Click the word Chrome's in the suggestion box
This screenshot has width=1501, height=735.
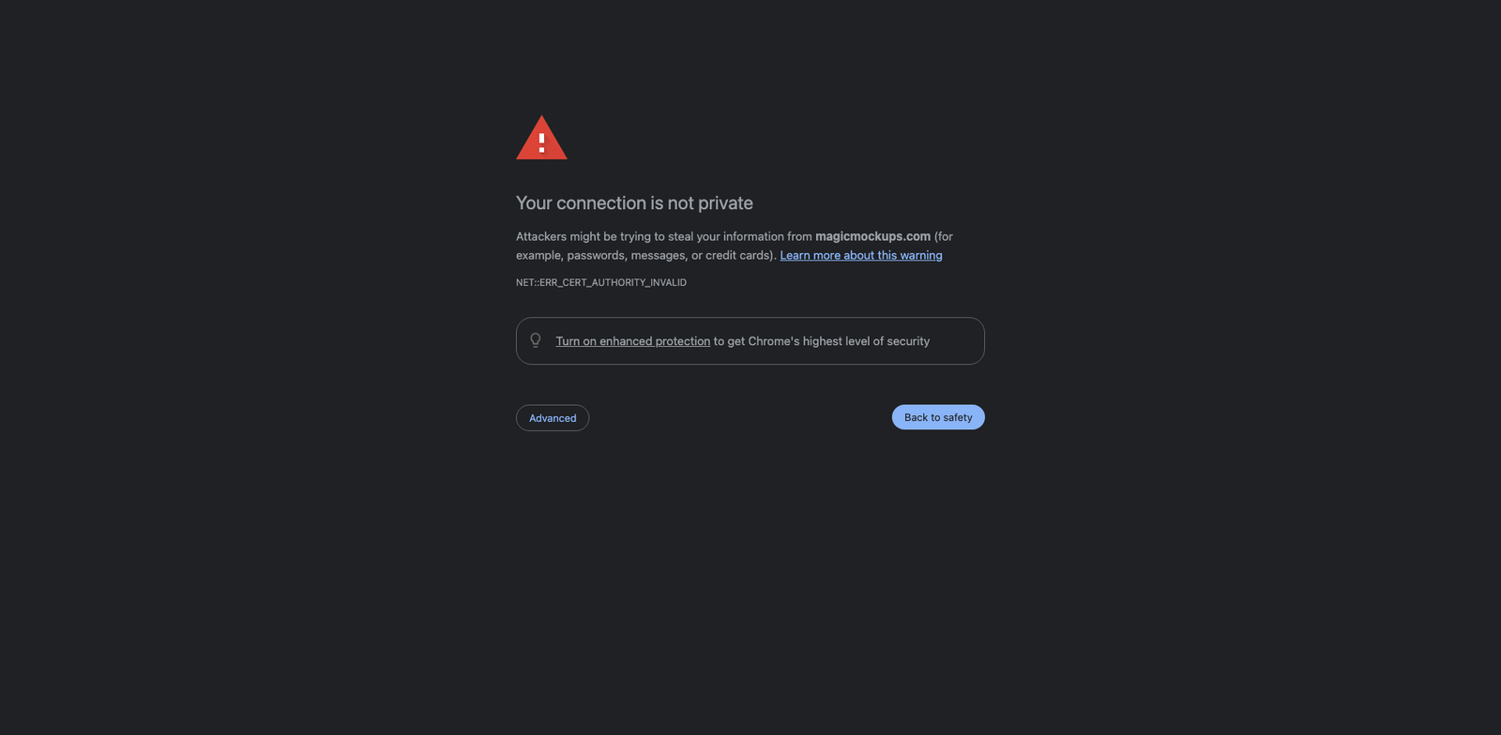click(x=774, y=341)
